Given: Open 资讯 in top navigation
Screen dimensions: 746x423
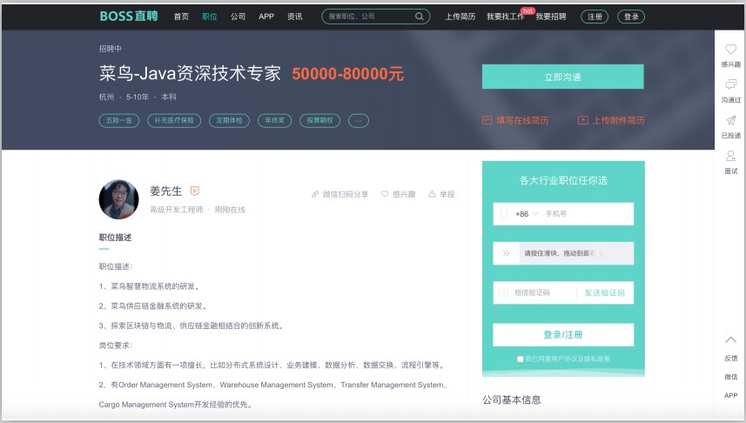Looking at the screenshot, I should click(295, 17).
